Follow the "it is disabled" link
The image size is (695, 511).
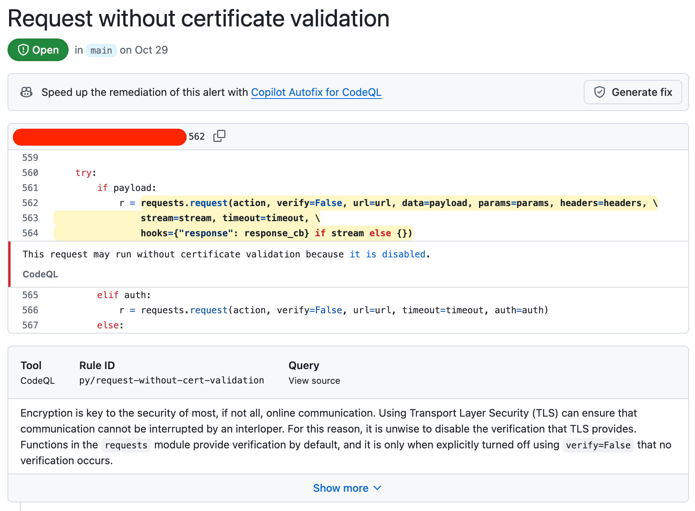click(x=387, y=254)
